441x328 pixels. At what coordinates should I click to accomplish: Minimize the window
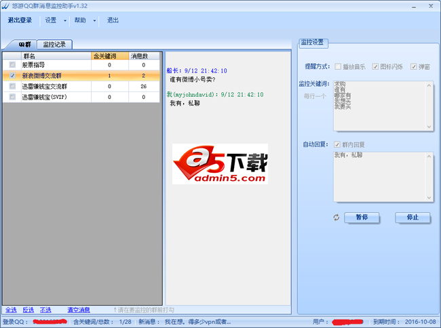[414, 6]
